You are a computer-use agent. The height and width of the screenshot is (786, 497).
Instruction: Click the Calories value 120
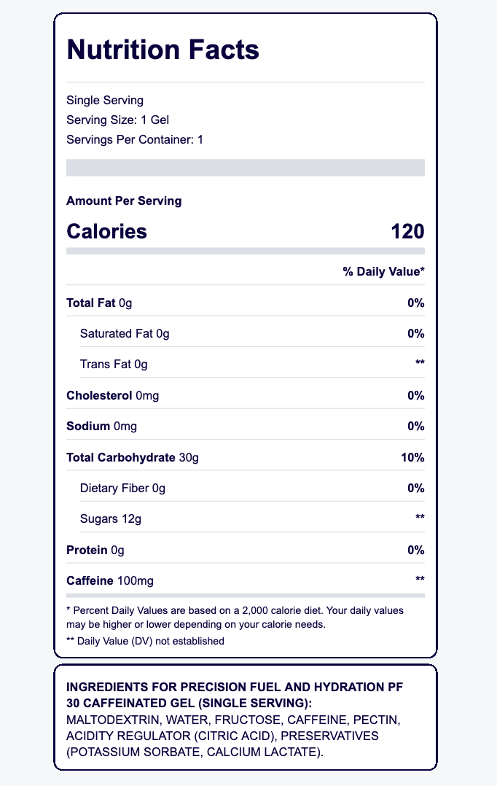[407, 232]
